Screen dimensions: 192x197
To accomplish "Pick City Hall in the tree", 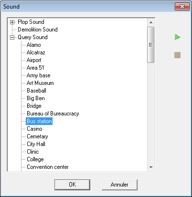I will click(x=36, y=144).
